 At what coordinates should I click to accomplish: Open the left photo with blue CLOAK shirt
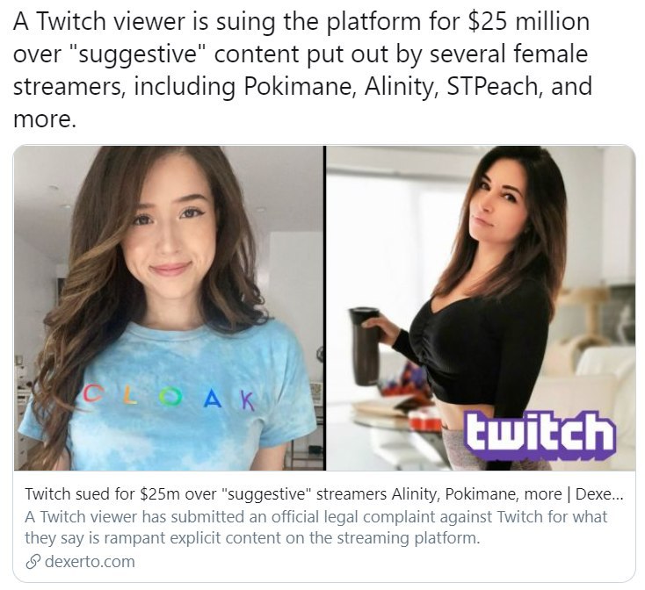pos(169,308)
